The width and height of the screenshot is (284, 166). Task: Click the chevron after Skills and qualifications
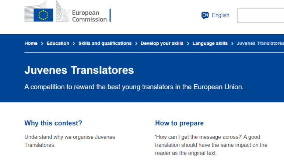coord(136,44)
